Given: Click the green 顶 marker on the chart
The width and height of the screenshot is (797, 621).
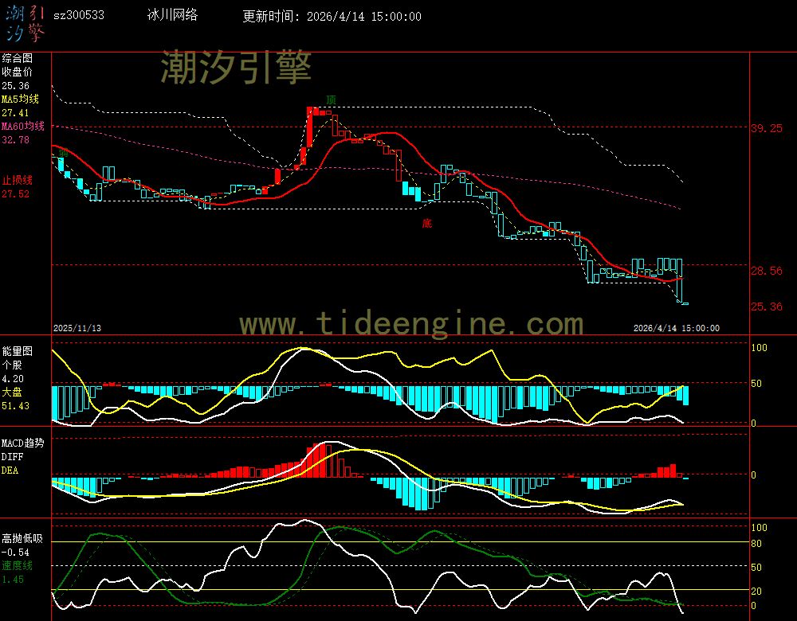Looking at the screenshot, I should (331, 100).
